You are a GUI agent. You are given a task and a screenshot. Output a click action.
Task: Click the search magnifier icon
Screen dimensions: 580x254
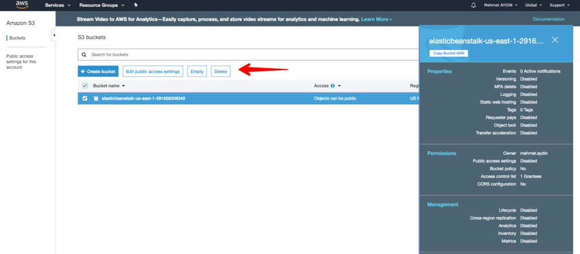84,54
